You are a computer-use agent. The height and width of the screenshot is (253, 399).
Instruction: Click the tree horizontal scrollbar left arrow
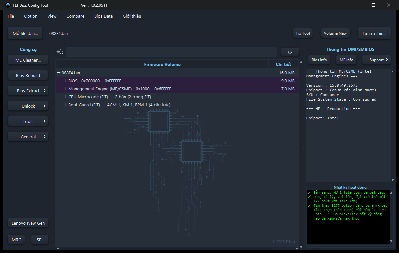coord(58,248)
